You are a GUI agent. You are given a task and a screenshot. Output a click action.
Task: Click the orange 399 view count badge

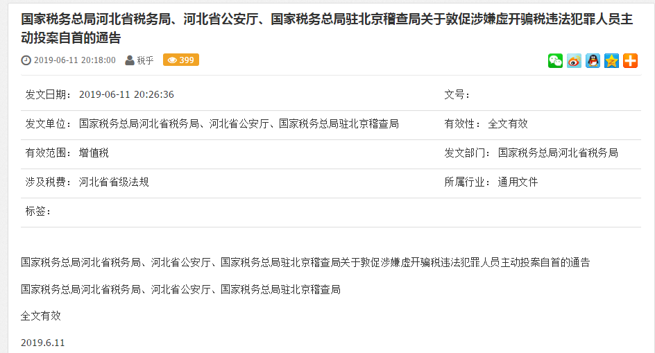pos(181,60)
